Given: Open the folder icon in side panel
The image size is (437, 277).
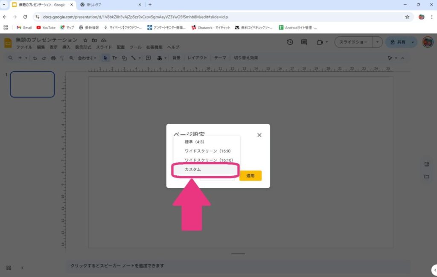Looking at the screenshot, I should coord(427,176).
